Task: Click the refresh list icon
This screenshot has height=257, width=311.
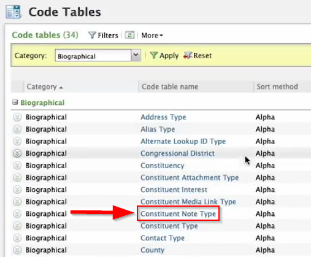Action: point(130,35)
